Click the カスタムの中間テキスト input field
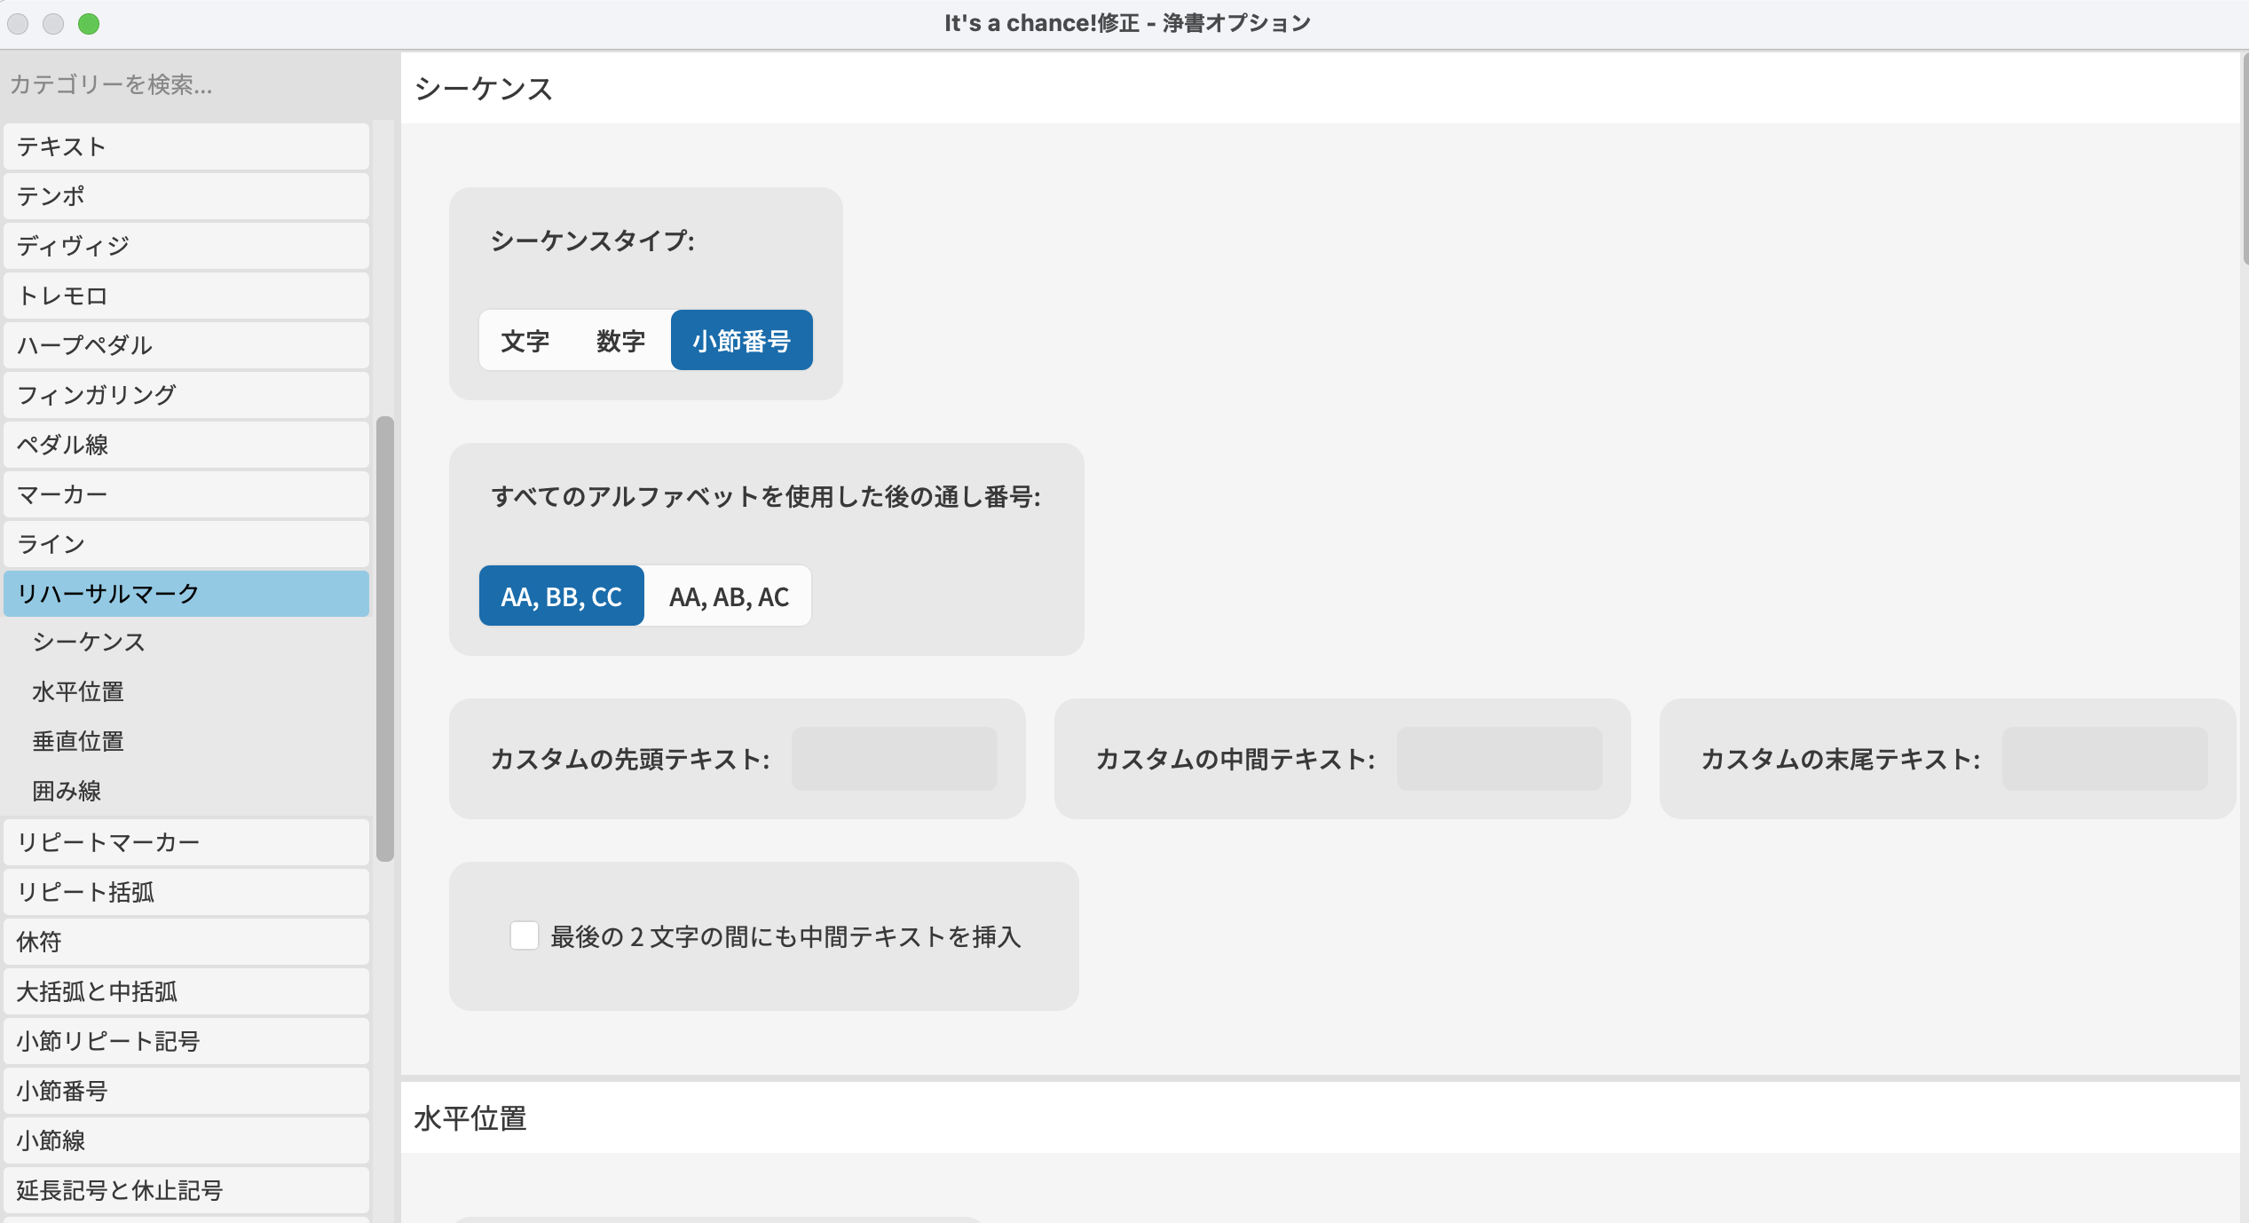 pos(1499,759)
